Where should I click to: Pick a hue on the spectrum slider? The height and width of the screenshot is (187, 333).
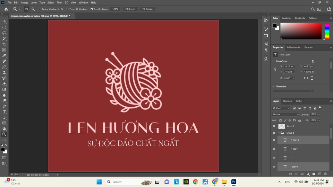[327, 31]
